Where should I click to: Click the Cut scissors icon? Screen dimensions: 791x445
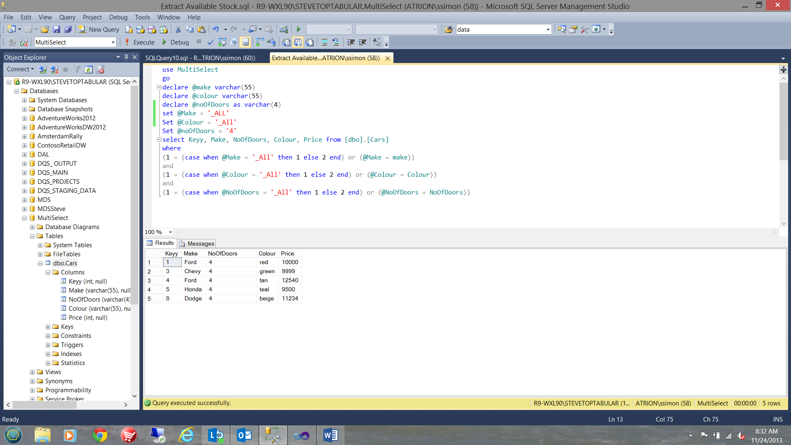(178, 29)
